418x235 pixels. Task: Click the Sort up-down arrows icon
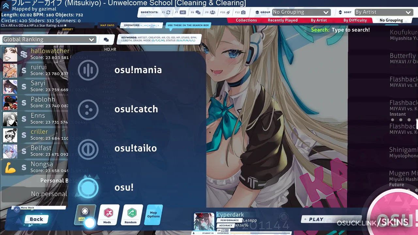click(x=340, y=12)
